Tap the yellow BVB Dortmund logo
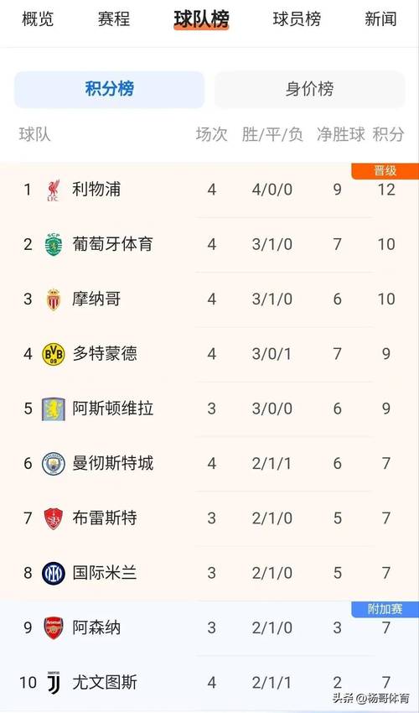Image resolution: width=419 pixels, height=713 pixels. coord(54,354)
